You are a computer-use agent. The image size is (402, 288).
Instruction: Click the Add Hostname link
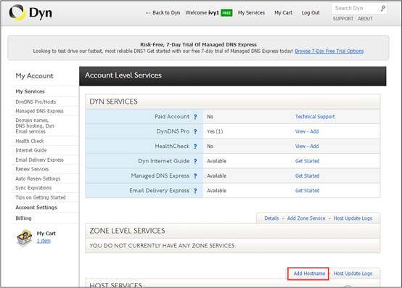coord(309,273)
